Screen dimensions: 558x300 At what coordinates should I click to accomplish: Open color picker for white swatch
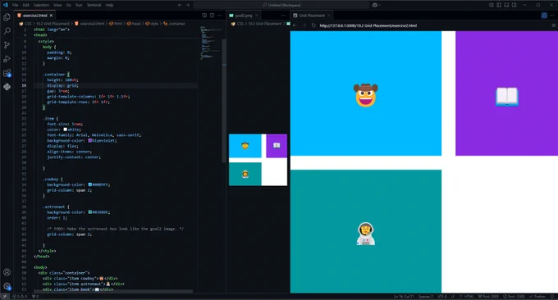pyautogui.click(x=66, y=130)
